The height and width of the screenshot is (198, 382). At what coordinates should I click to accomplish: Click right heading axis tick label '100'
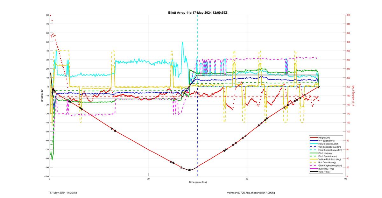point(349,131)
